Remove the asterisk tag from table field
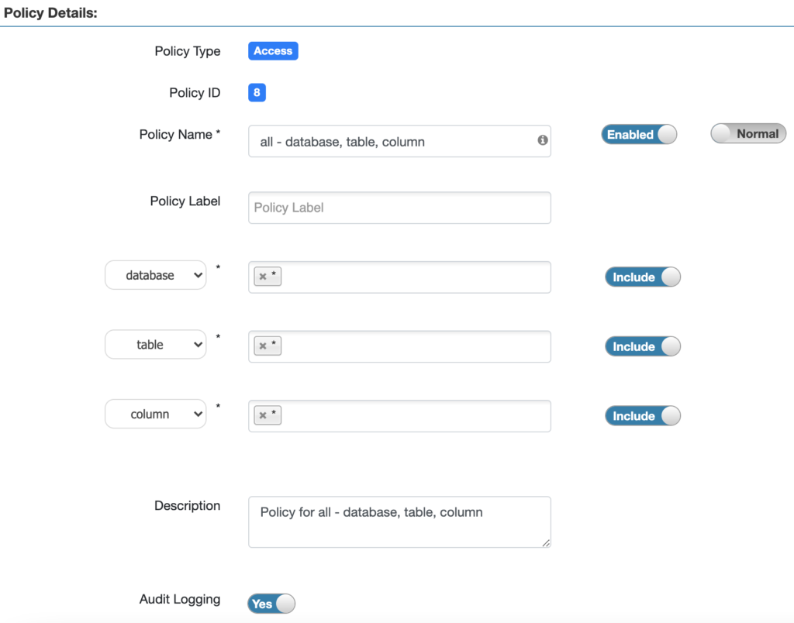The height and width of the screenshot is (623, 794). (x=263, y=346)
